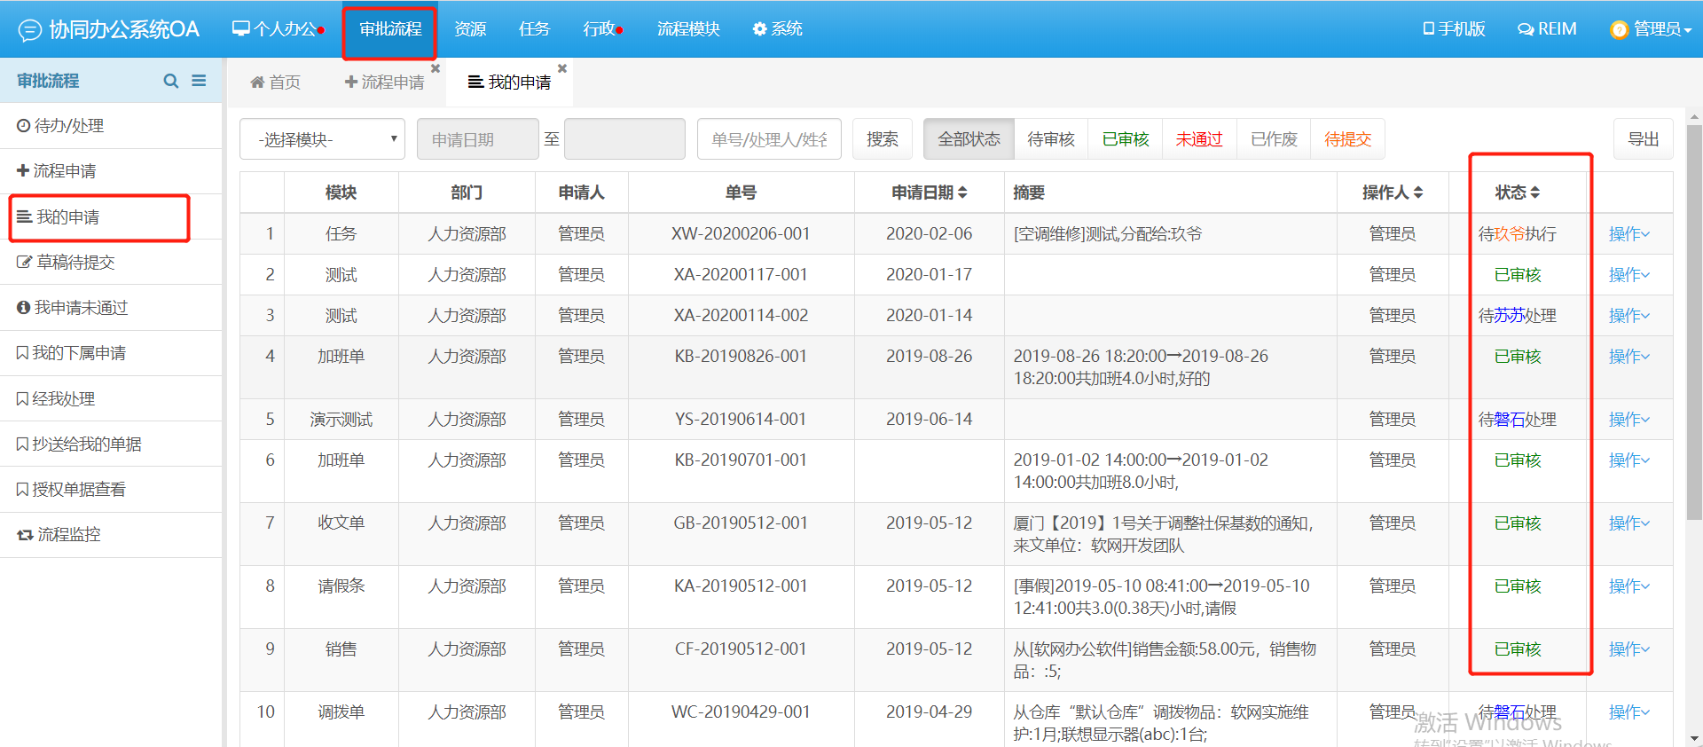Filter by 已审核 status
This screenshot has width=1703, height=747.
(x=1126, y=139)
